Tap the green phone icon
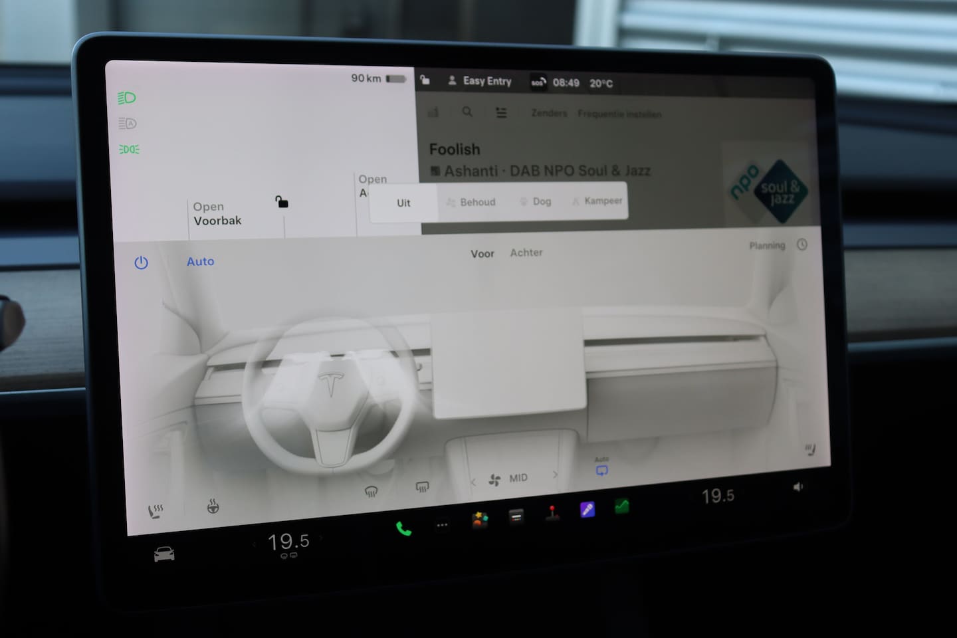Image resolution: width=957 pixels, height=638 pixels. pos(403,529)
